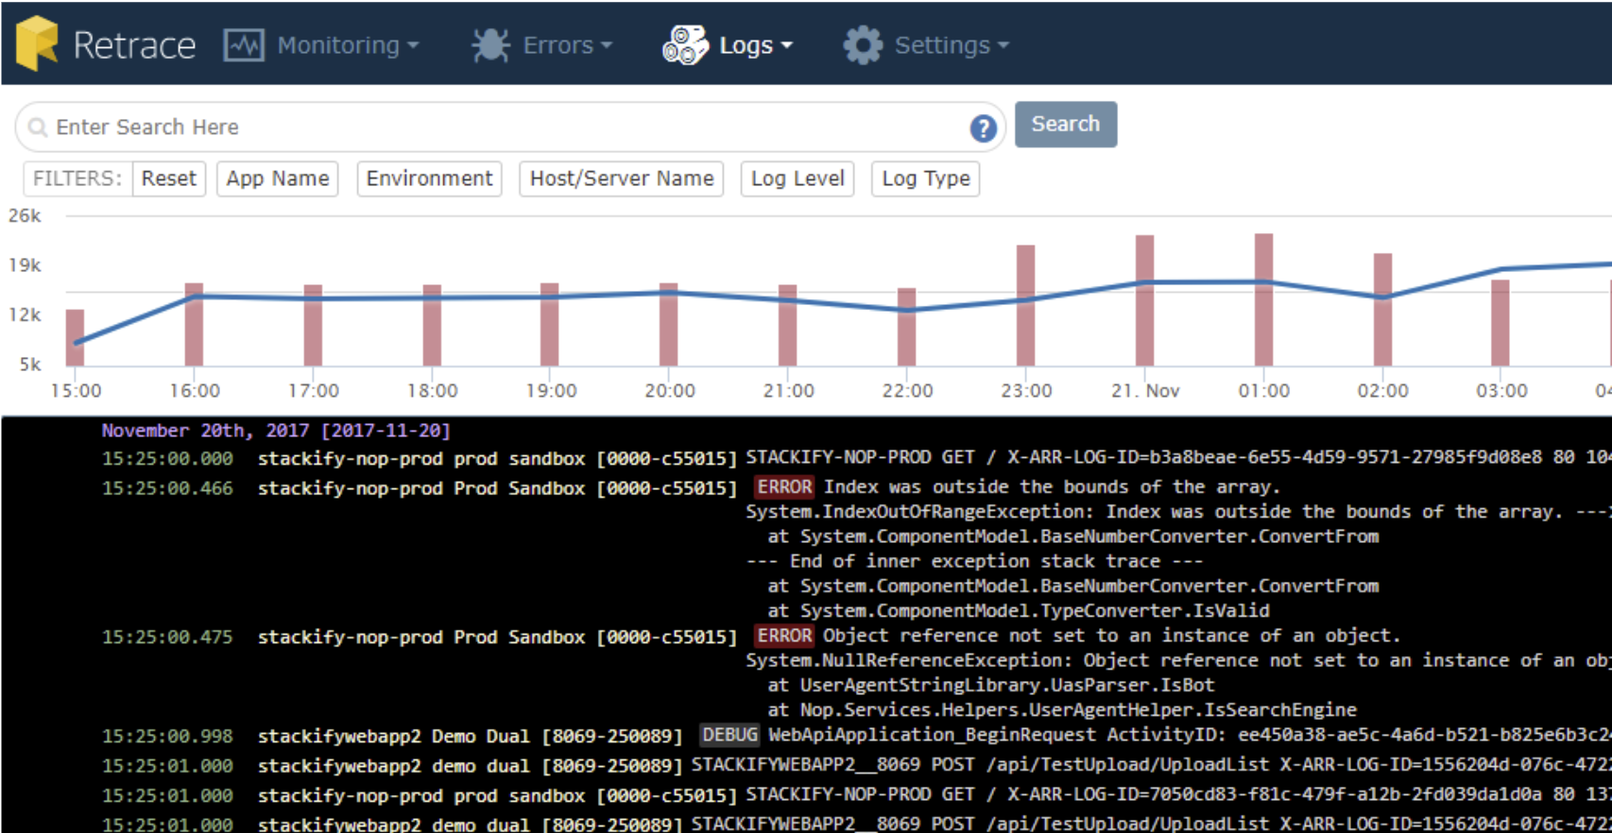The height and width of the screenshot is (833, 1612).
Task: Click the Search button
Action: (x=1066, y=125)
